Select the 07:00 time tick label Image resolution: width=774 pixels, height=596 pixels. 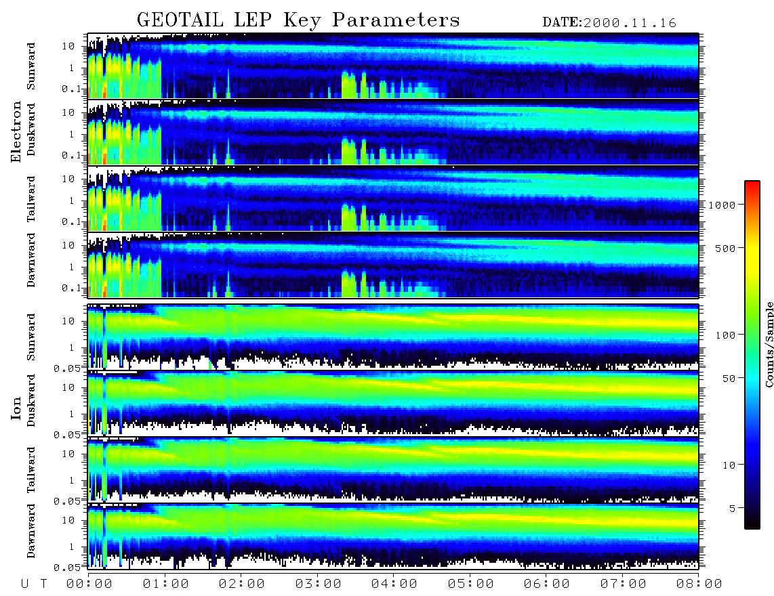pos(624,584)
